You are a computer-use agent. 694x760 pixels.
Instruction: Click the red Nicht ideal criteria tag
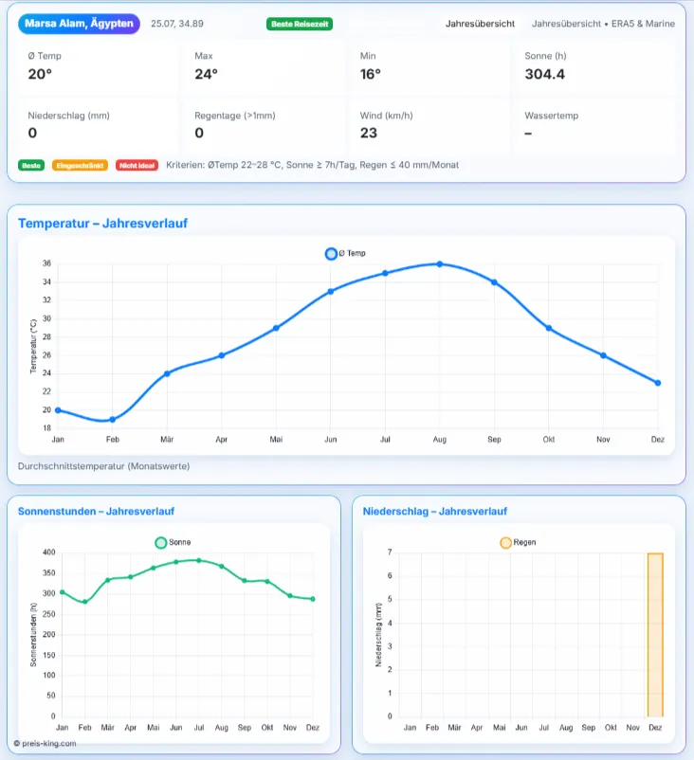pyautogui.click(x=137, y=165)
